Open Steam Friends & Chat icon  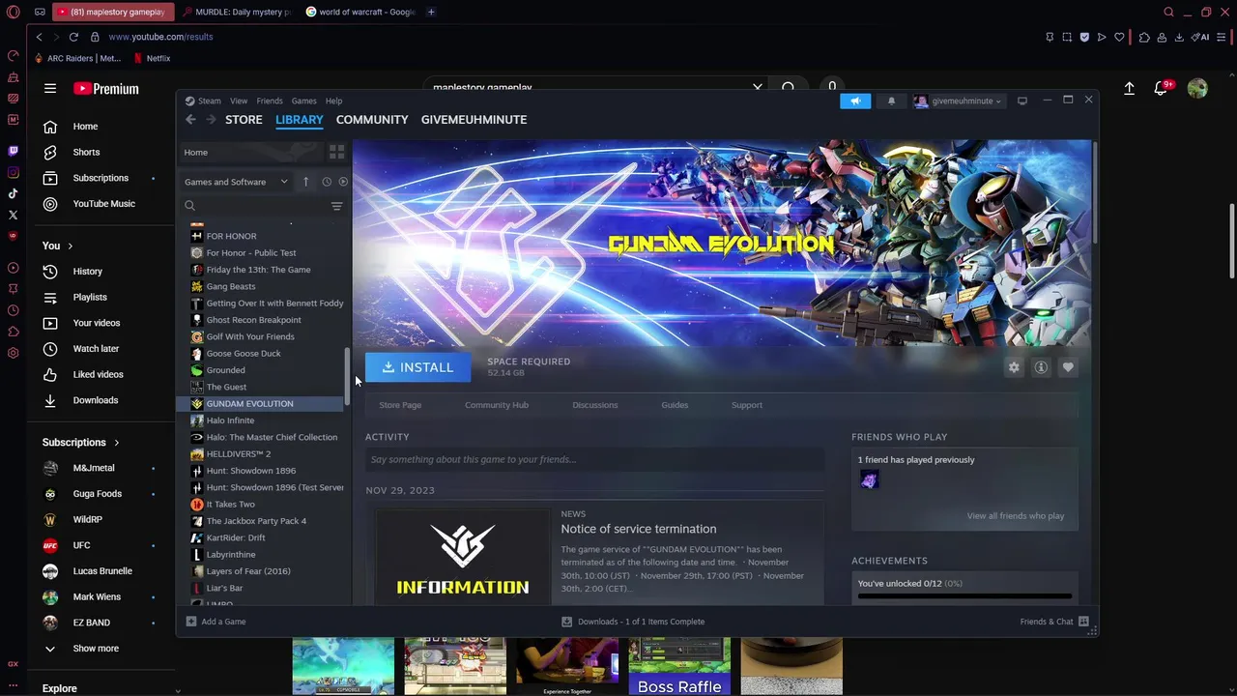1083,622
